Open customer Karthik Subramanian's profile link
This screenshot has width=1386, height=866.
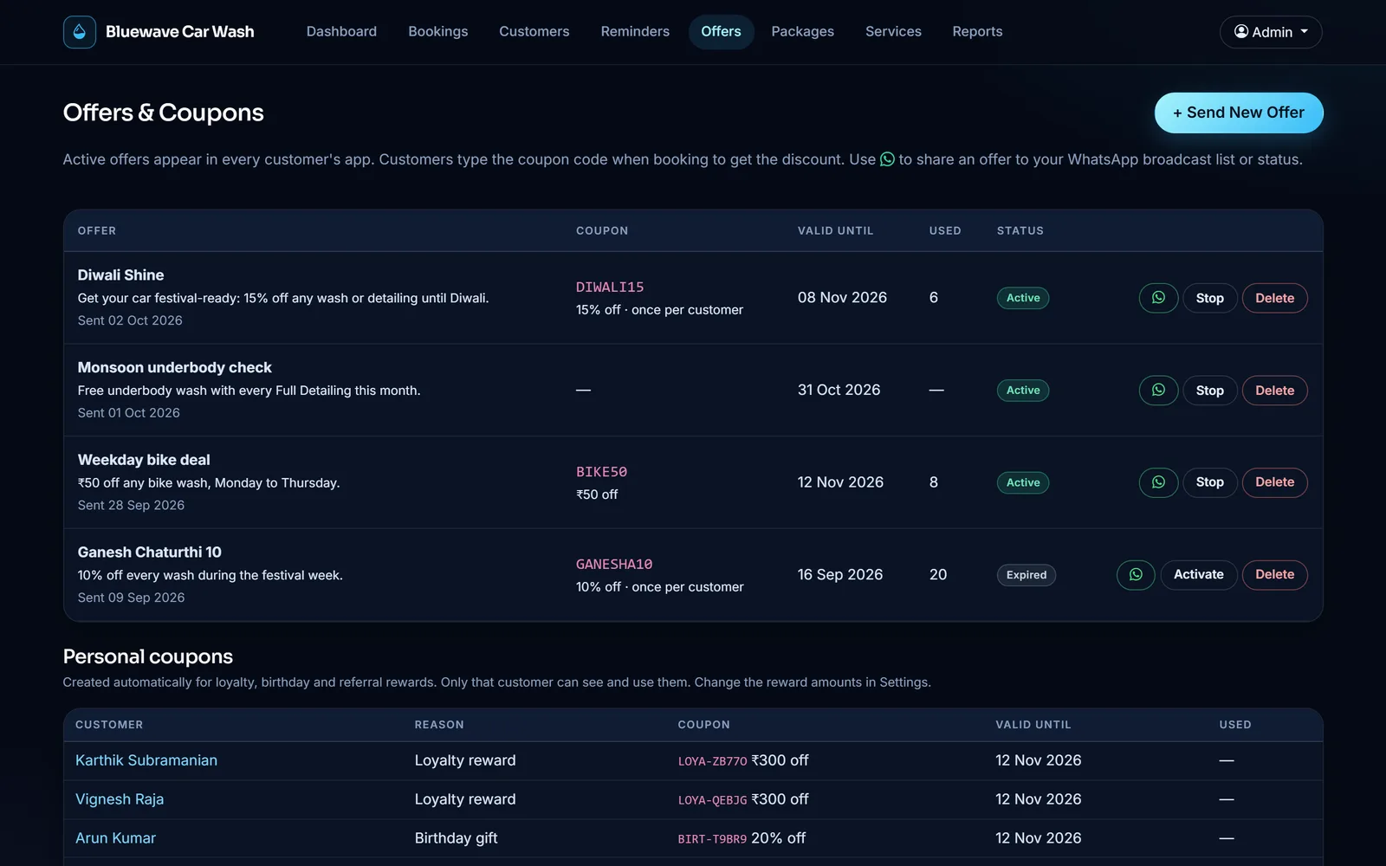coord(146,760)
